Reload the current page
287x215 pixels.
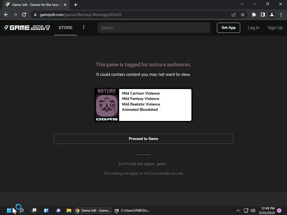[24, 15]
